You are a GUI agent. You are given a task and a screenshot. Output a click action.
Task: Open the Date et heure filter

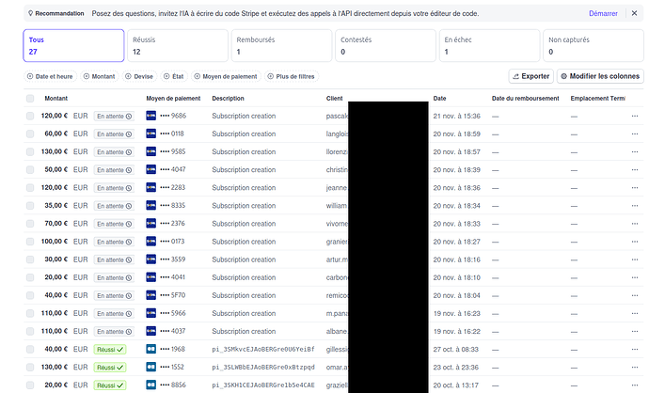(x=51, y=76)
